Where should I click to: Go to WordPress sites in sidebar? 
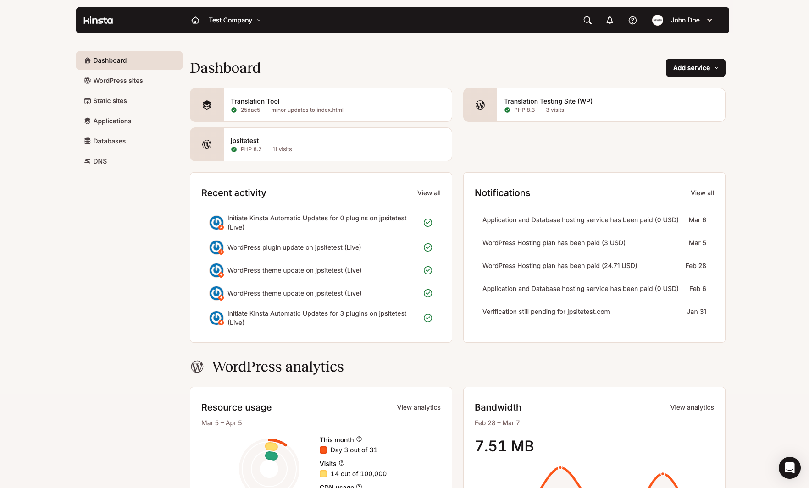129,81
